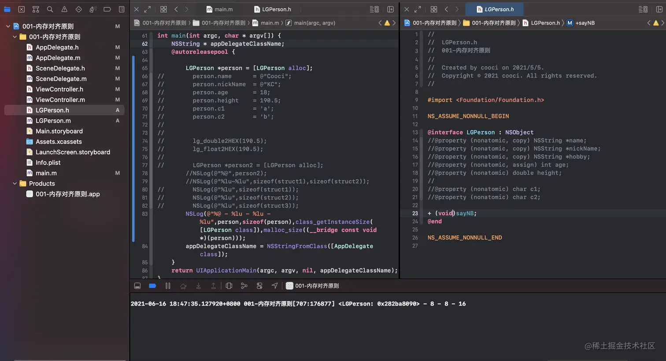Image resolution: width=666 pixels, height=361 pixels.
Task: Collapse the 001-内存对齐原则 group folder
Action: 15,37
